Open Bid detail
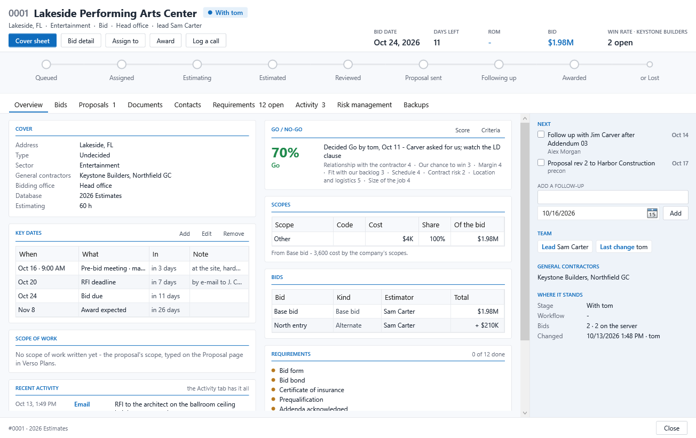Image resolution: width=696 pixels, height=438 pixels. pos(81,41)
